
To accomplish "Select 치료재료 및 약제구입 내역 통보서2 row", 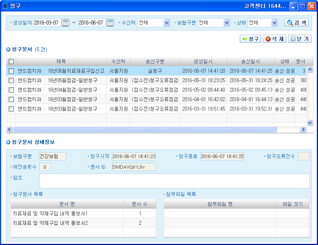I will click(x=67, y=223).
